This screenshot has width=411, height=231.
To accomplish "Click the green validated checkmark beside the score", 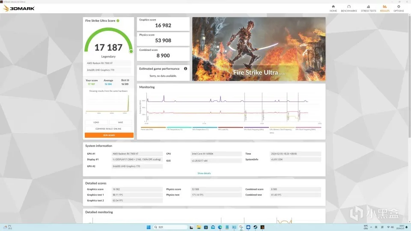I will [x=118, y=21].
